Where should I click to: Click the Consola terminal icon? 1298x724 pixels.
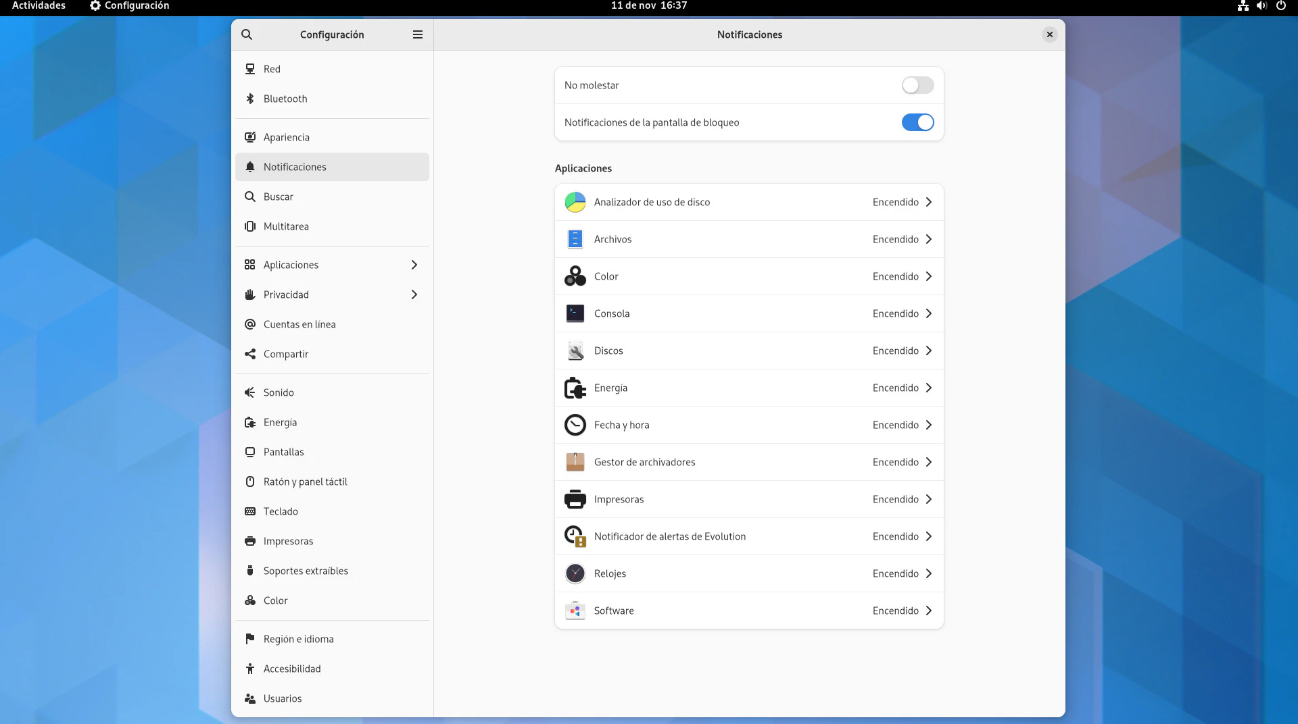pos(575,313)
